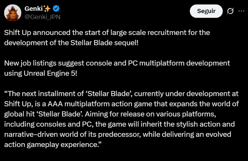Click the paragraph starting 'New job listings'
248x161 pixels.
(117, 68)
